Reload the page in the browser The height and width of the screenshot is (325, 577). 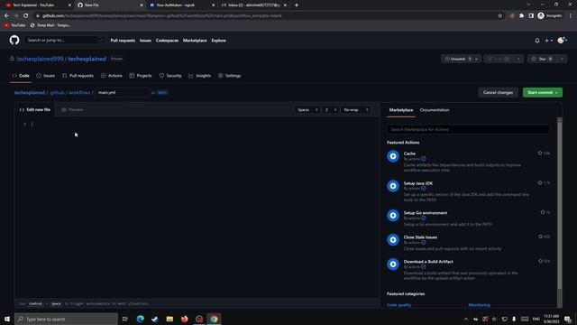tap(26, 16)
